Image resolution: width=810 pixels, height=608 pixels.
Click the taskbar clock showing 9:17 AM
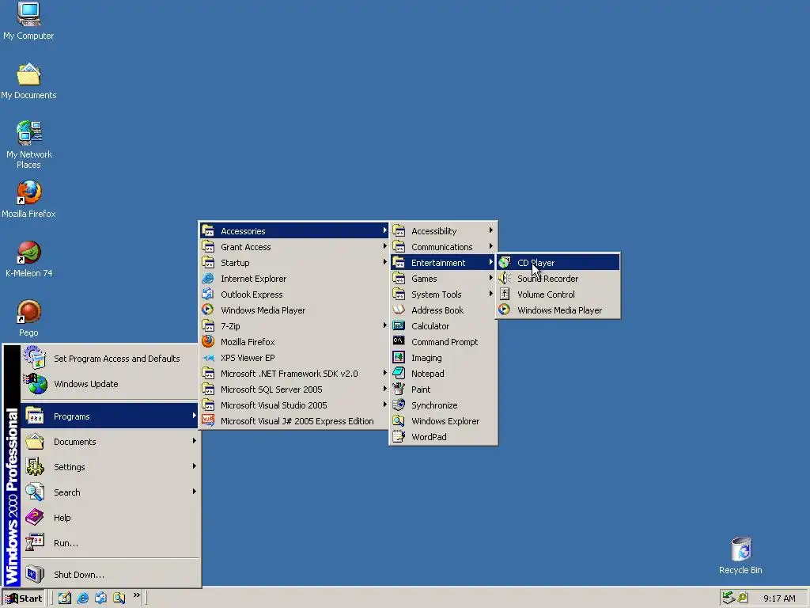pyautogui.click(x=779, y=598)
